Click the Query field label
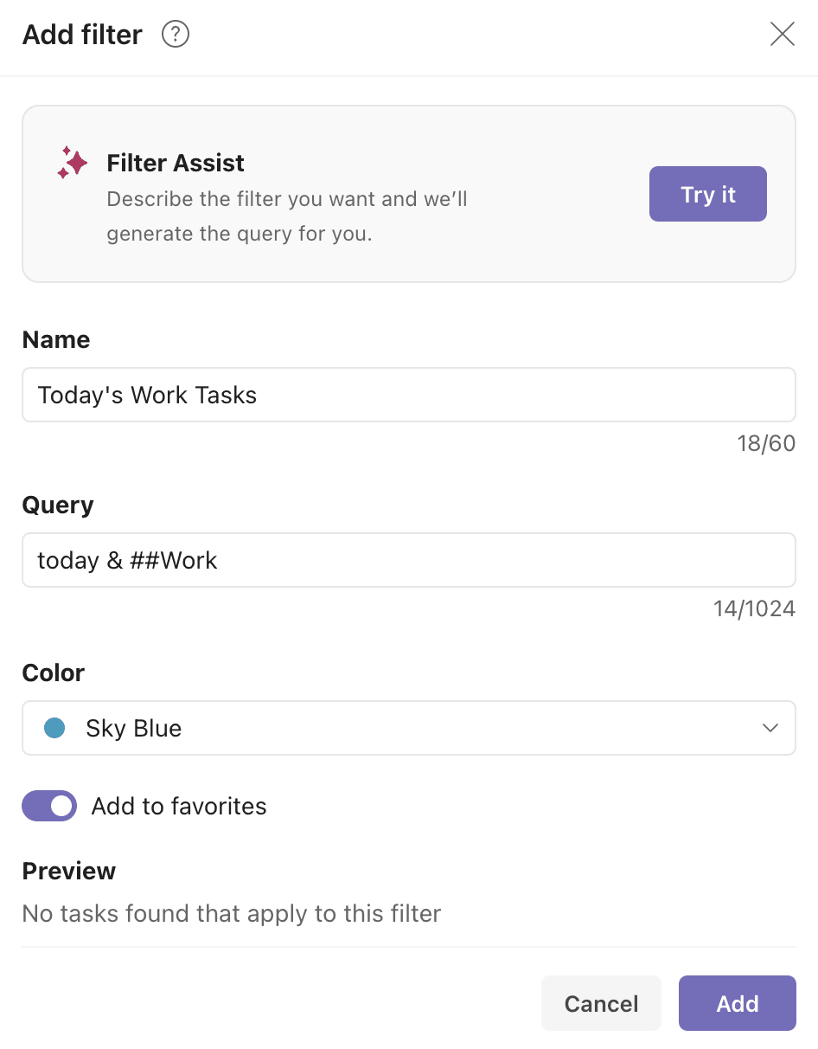 [58, 505]
